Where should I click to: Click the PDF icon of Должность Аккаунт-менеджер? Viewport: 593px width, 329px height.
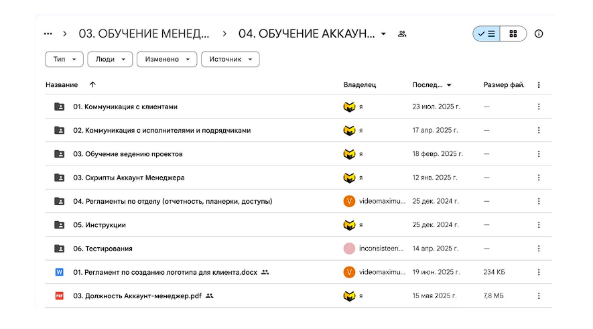coord(59,295)
